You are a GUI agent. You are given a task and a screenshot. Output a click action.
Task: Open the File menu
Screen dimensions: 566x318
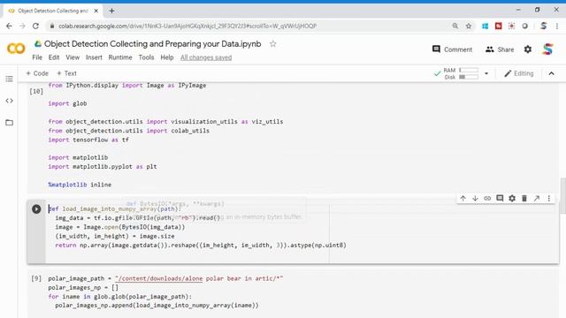(x=37, y=57)
